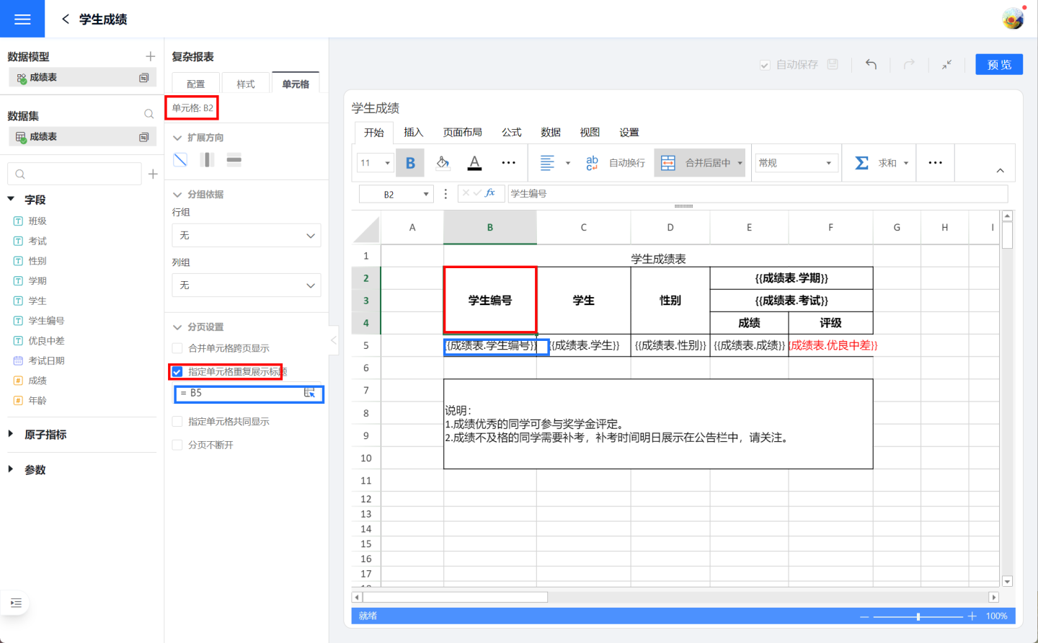
Task: Click the Sum sigma icon
Action: (861, 163)
